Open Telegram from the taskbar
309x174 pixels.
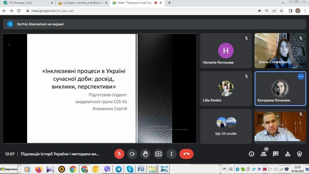tap(119, 169)
